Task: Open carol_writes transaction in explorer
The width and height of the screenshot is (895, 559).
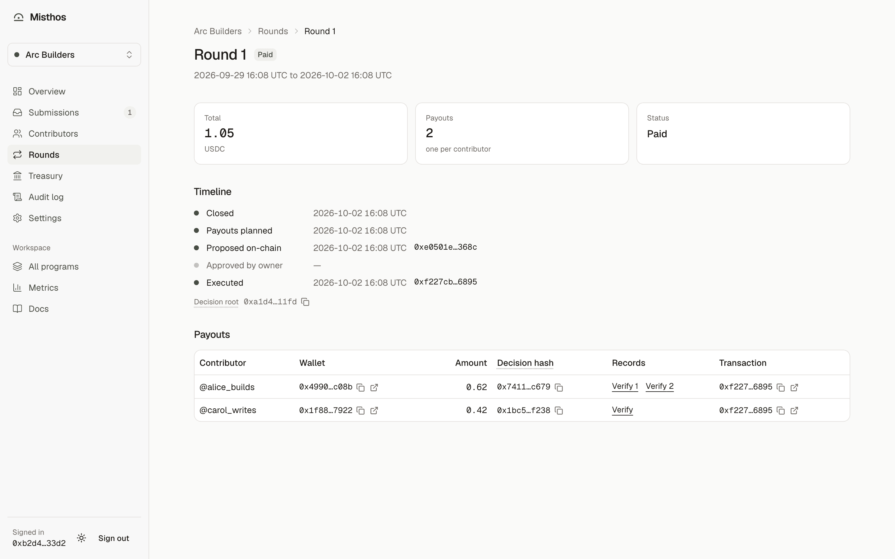Action: click(x=794, y=411)
